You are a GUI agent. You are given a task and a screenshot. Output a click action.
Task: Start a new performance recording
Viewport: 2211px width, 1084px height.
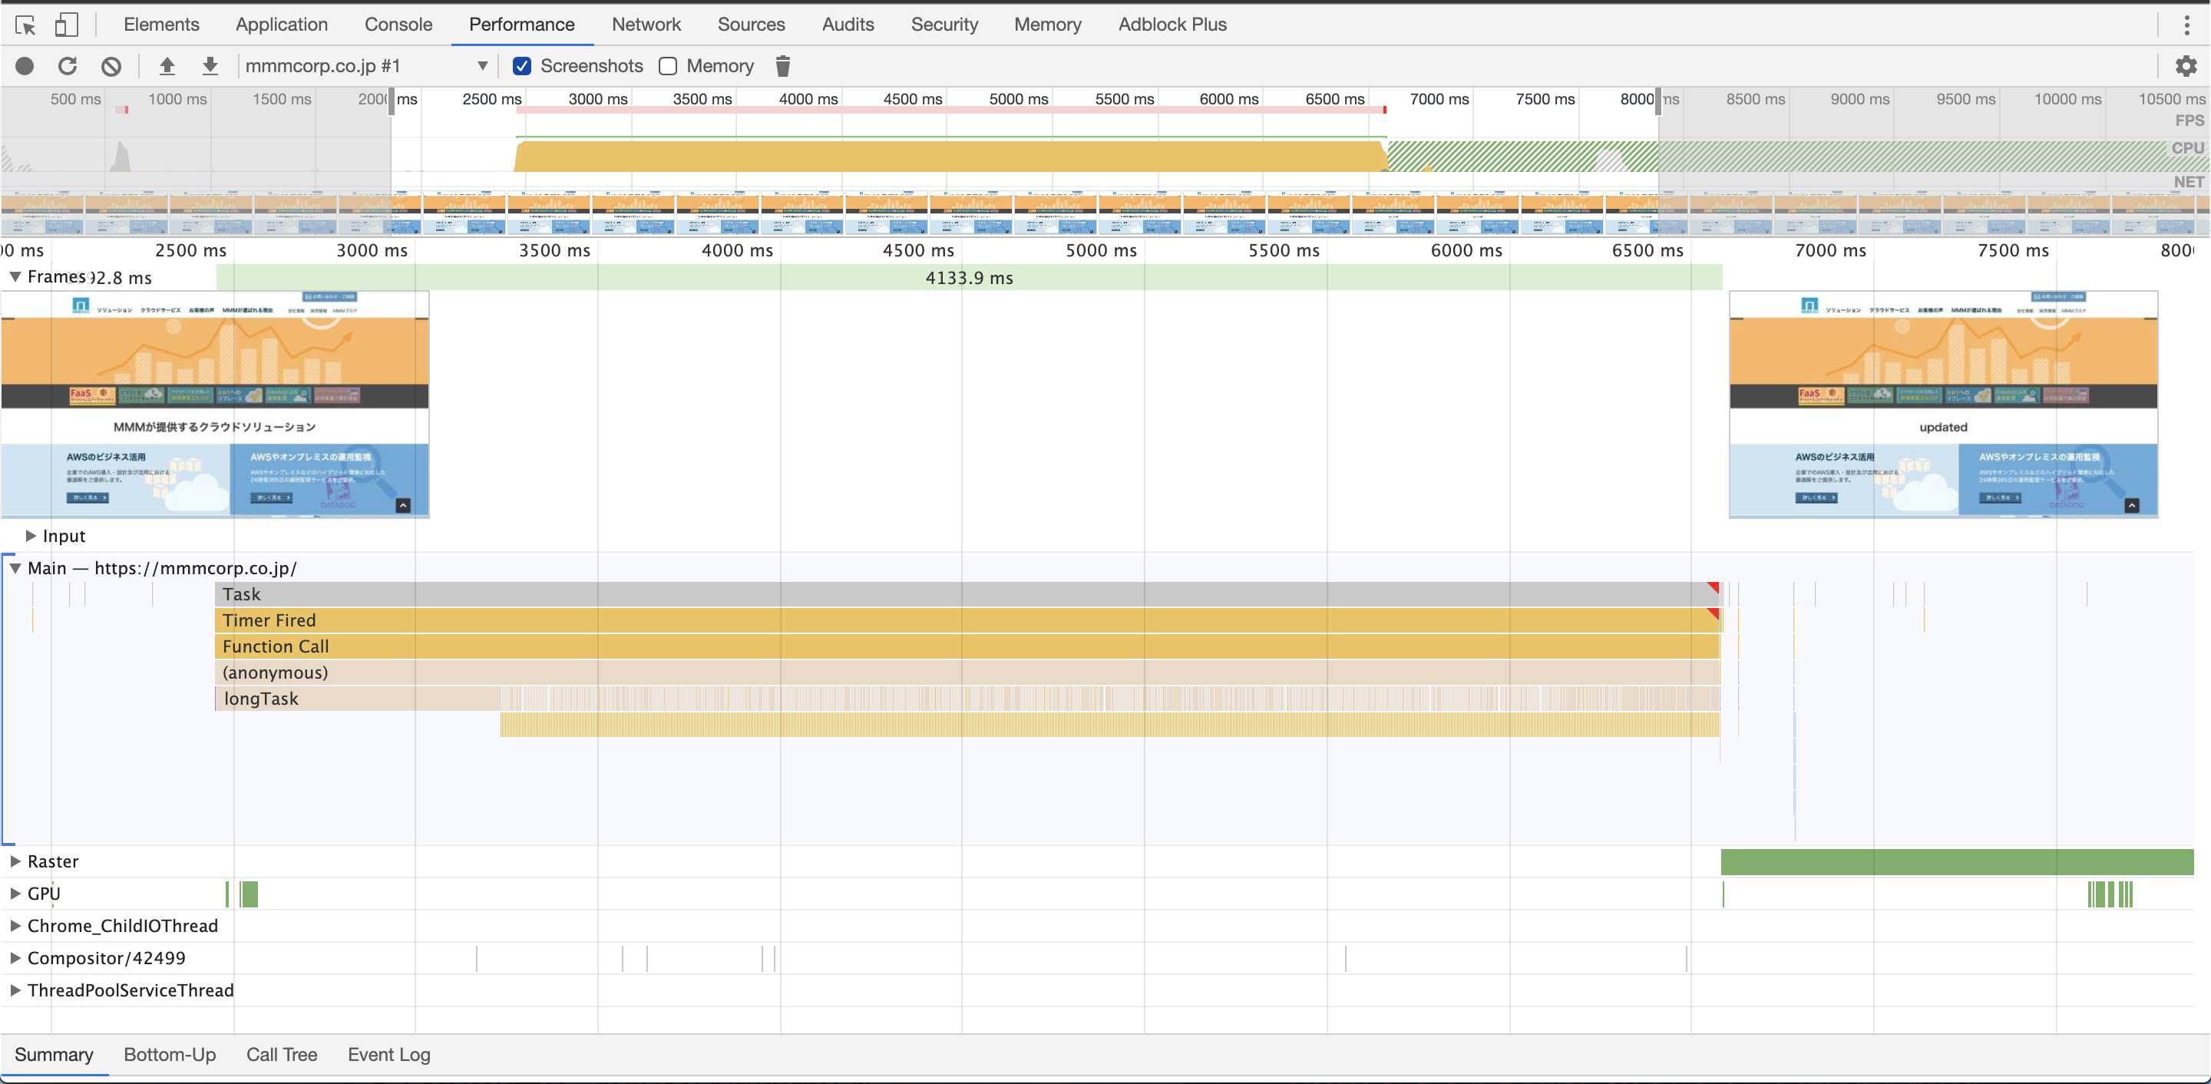(x=25, y=65)
